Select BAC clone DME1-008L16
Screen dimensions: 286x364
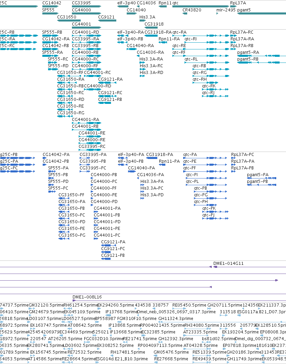(87, 297)
